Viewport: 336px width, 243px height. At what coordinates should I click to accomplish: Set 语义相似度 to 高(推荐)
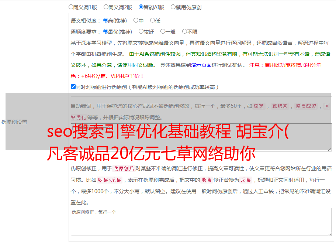click(105, 20)
